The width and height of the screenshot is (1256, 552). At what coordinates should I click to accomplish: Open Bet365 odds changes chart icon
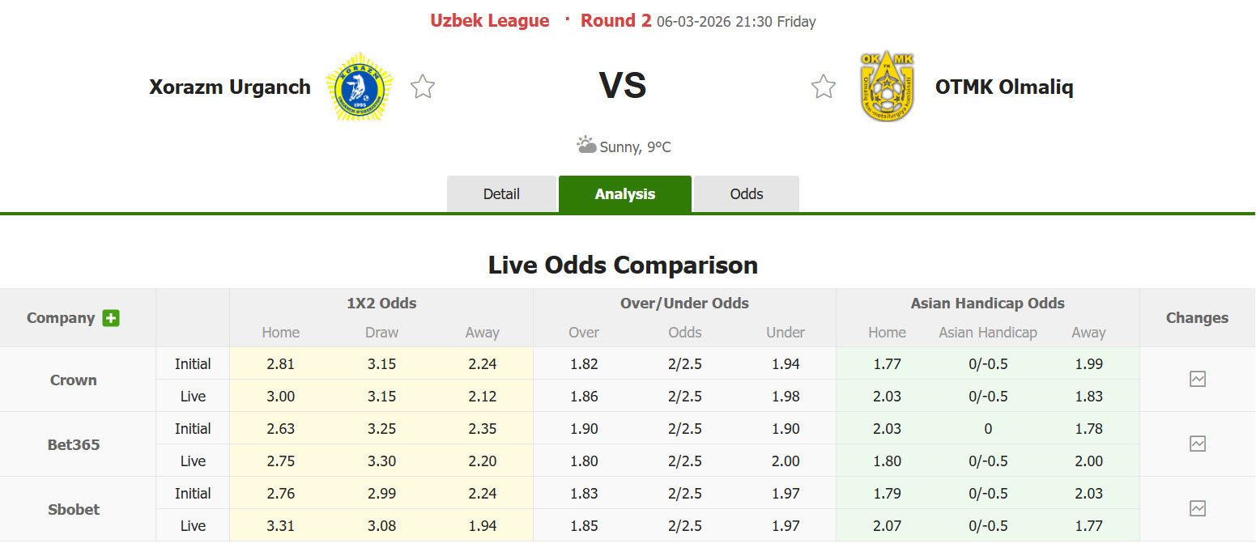point(1197,444)
